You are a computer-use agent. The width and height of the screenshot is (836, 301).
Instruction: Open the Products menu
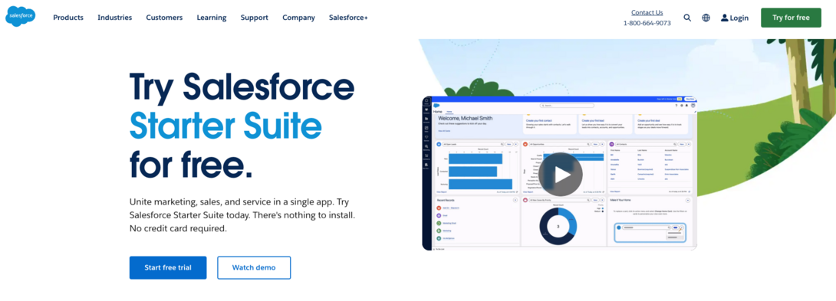tap(68, 18)
